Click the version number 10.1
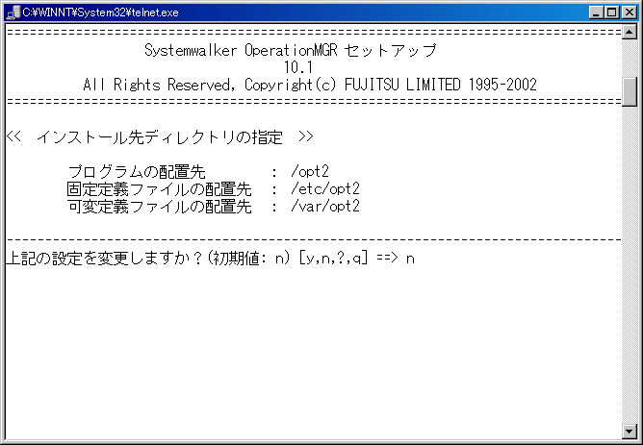The image size is (643, 445). [298, 67]
